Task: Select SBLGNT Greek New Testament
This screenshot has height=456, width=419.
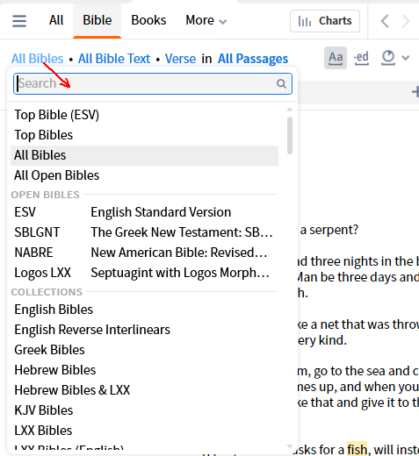Action: pos(144,232)
